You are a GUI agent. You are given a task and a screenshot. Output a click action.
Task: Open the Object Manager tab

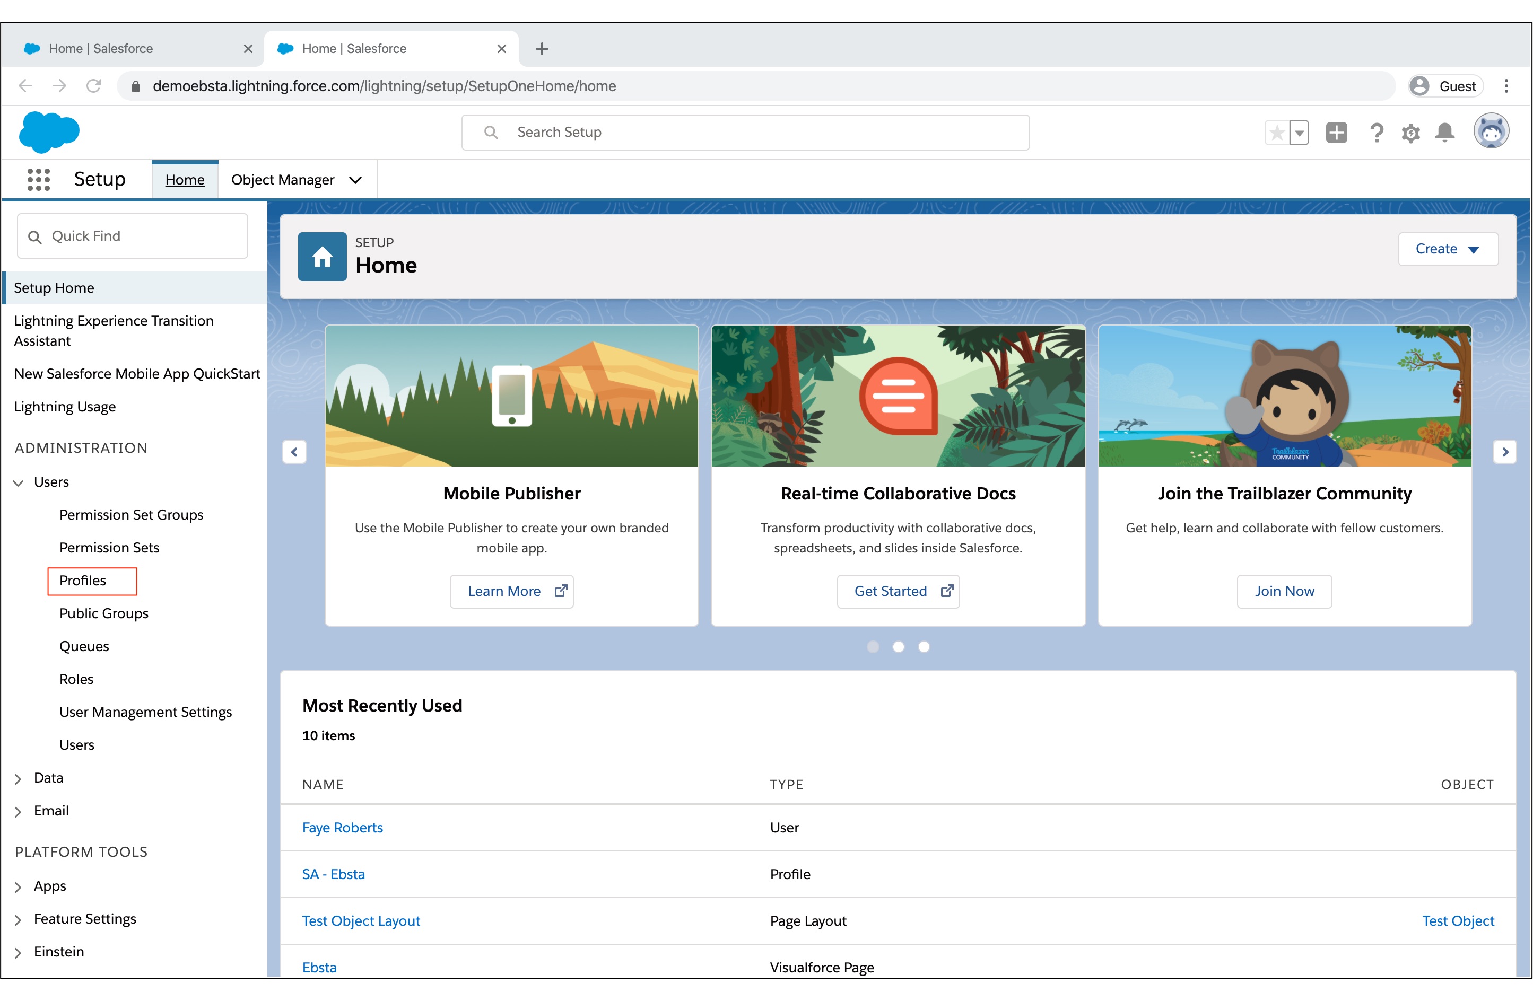coord(283,180)
